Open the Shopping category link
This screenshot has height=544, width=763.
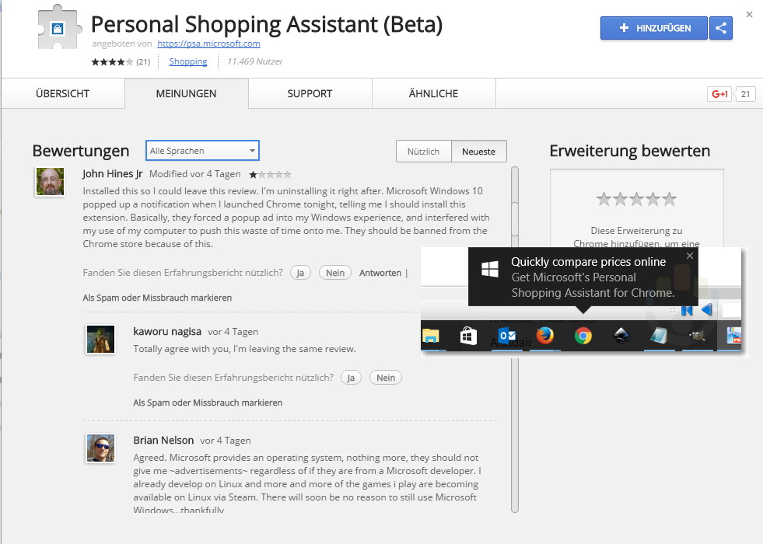187,61
